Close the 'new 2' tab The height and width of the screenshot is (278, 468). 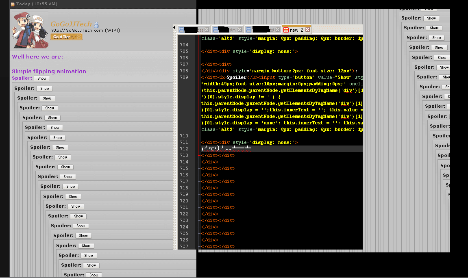click(307, 30)
